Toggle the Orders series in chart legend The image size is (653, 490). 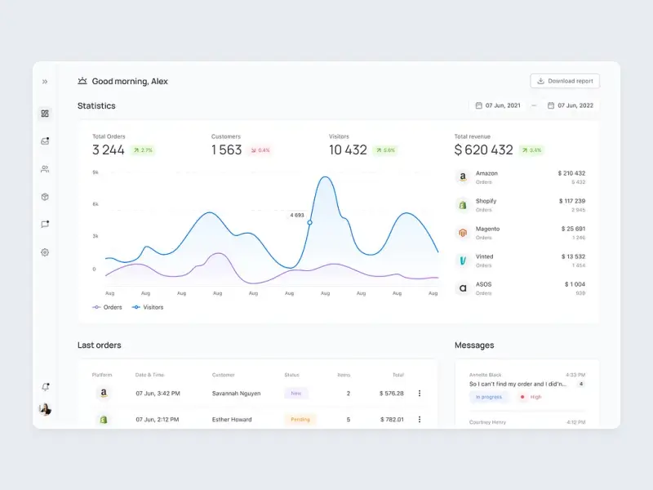(107, 307)
